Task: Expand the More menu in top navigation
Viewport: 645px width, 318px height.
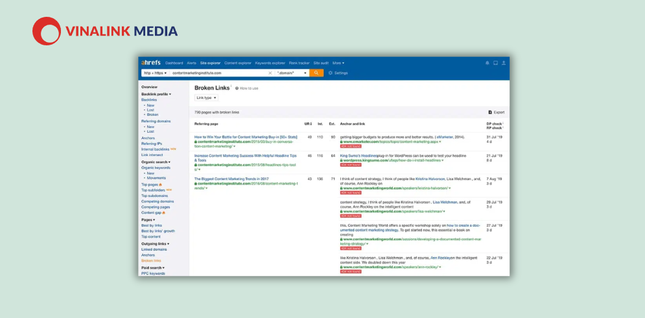Action: [x=338, y=63]
